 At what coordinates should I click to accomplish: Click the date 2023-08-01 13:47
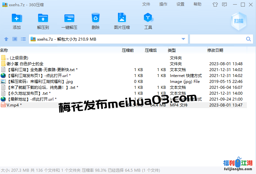coord(226,105)
